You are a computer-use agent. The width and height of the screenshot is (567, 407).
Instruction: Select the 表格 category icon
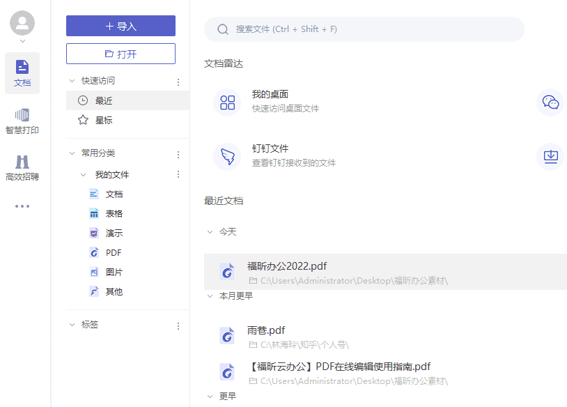(x=94, y=213)
